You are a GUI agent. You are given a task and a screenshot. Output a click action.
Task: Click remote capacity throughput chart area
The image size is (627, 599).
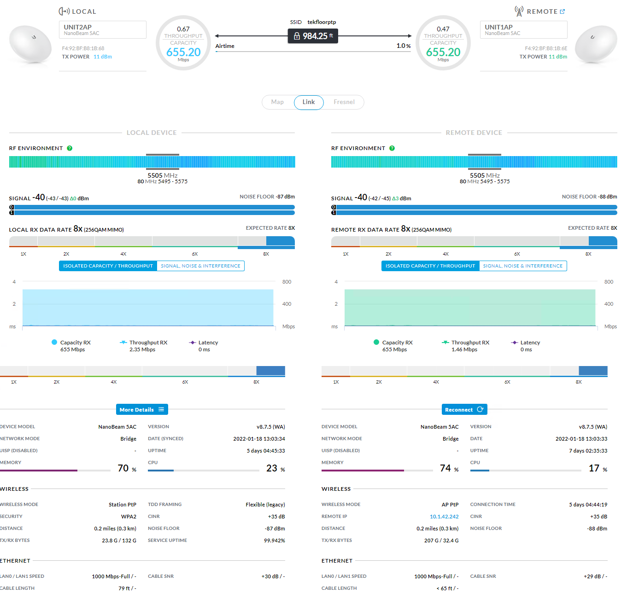470,304
